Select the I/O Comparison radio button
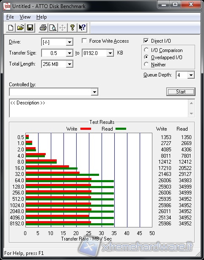The image size is (204, 260). 146,50
